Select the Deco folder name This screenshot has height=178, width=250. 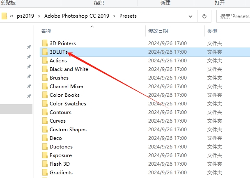tap(56, 138)
